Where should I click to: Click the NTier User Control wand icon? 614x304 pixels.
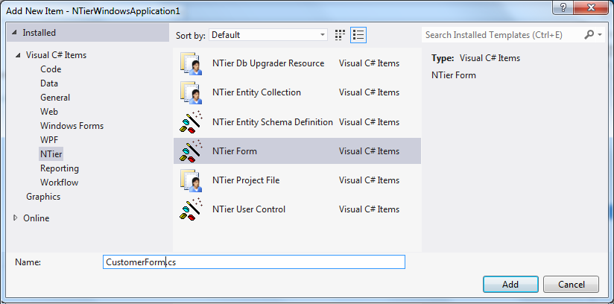click(191, 209)
